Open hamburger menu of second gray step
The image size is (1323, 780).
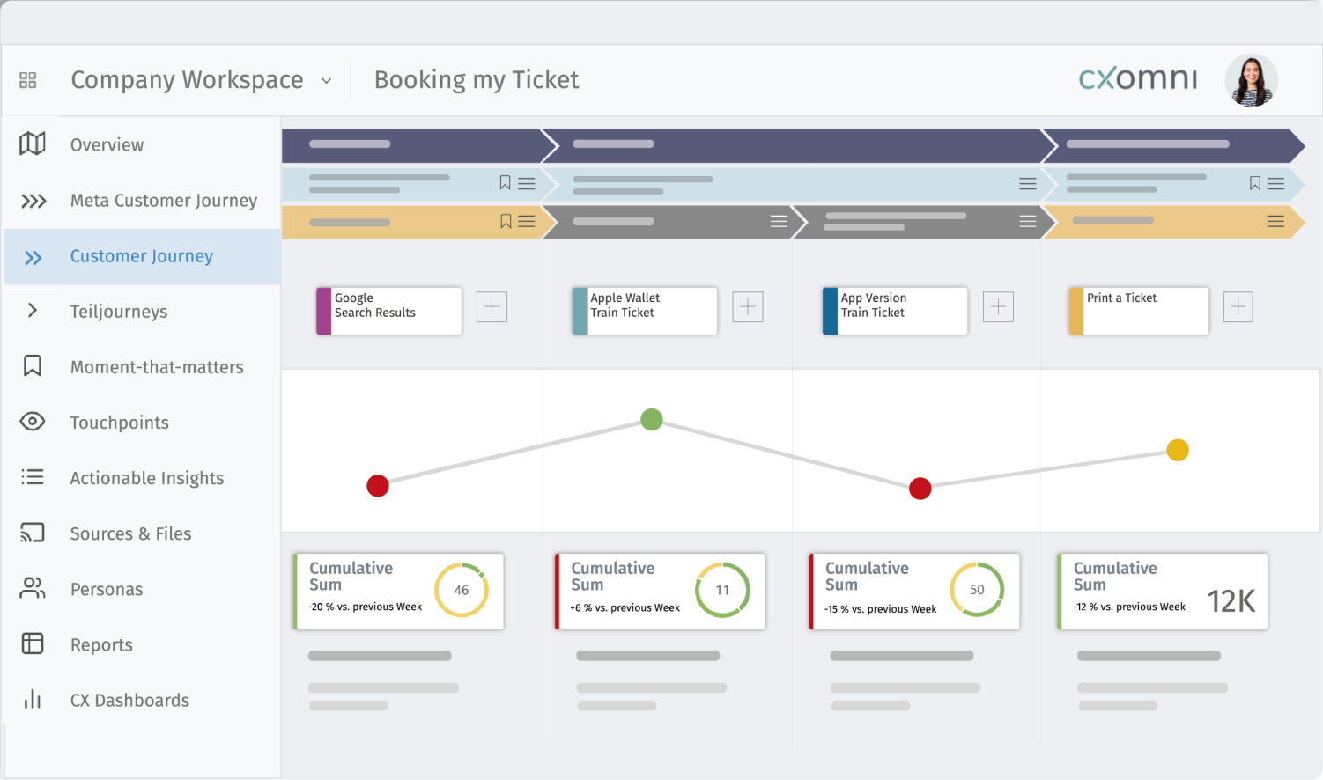[x=1028, y=222]
